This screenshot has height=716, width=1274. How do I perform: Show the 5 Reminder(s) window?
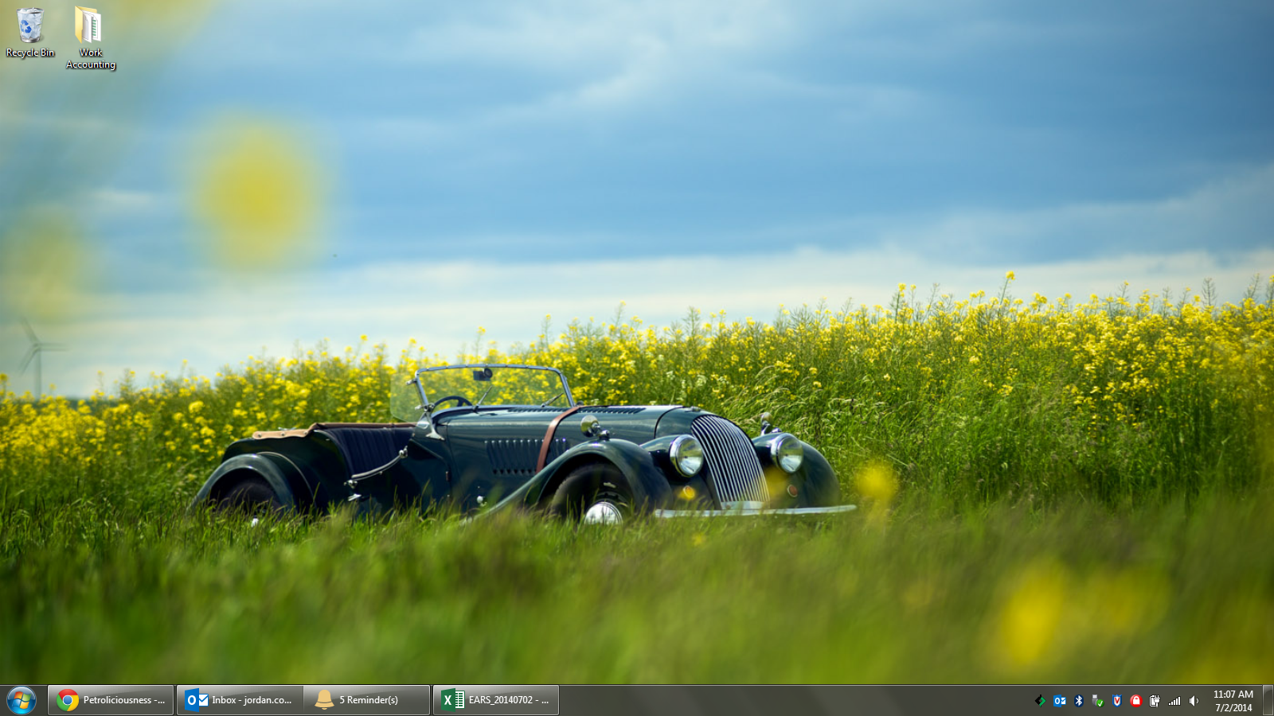click(x=366, y=700)
